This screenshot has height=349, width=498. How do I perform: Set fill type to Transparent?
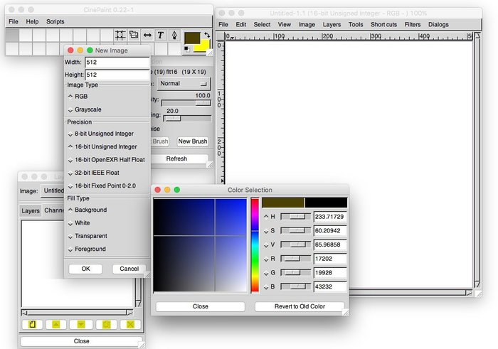[88, 236]
